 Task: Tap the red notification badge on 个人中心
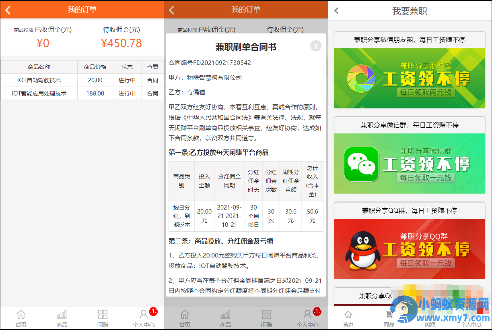(x=153, y=311)
